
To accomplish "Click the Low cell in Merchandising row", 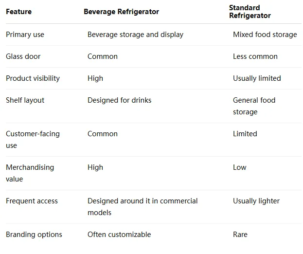I will 240,167.
